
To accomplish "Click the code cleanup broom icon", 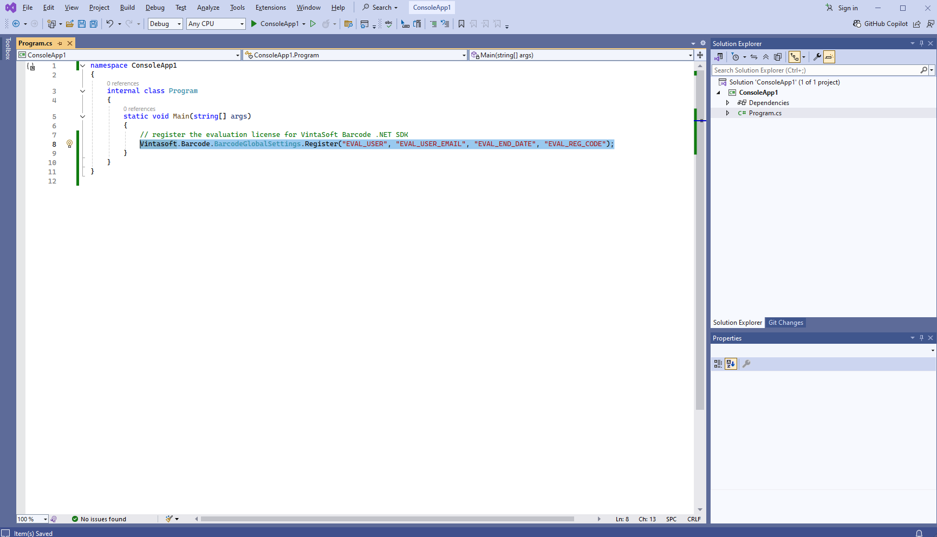I will (x=169, y=519).
